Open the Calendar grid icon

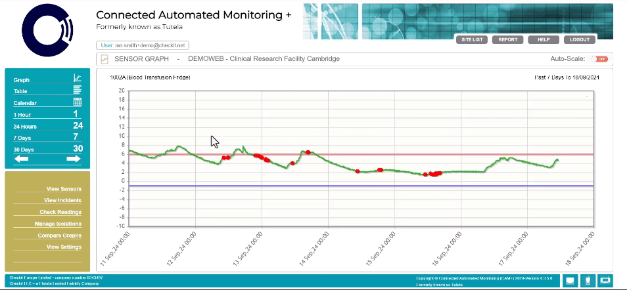click(x=77, y=102)
